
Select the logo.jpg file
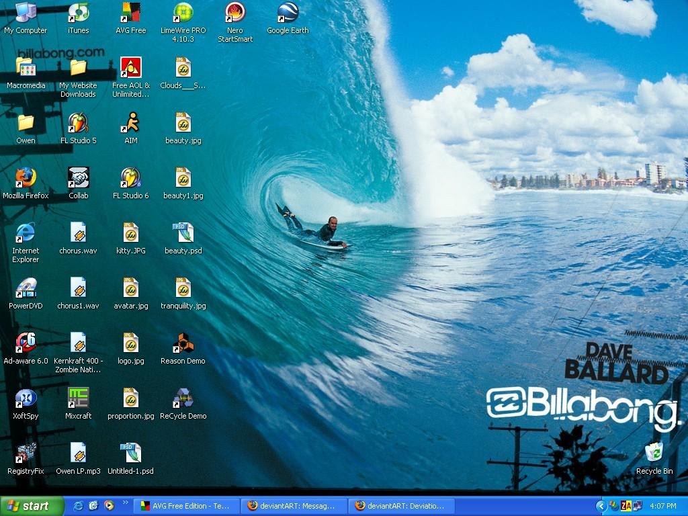point(131,349)
